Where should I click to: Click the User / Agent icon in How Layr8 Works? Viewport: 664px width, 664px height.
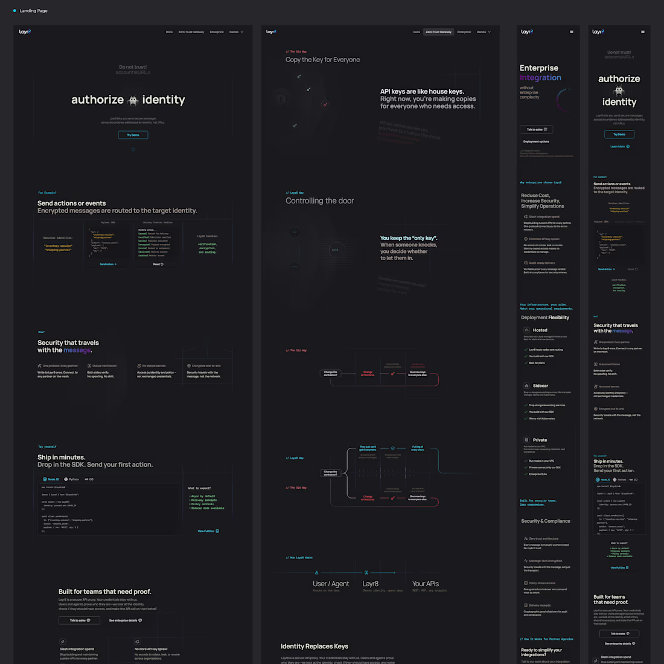(316, 572)
